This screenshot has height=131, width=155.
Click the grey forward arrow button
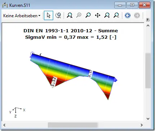(137, 15)
